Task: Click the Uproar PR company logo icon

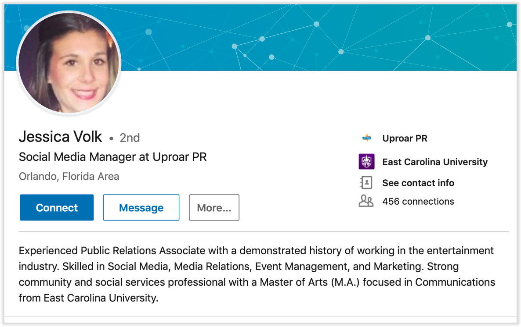Action: coord(366,138)
